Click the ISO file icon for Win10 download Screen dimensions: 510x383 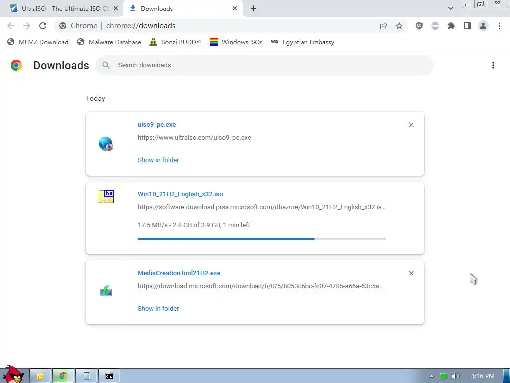tap(106, 196)
